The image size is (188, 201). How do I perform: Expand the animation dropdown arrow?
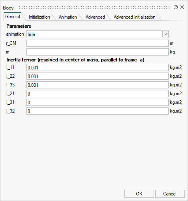click(165, 34)
